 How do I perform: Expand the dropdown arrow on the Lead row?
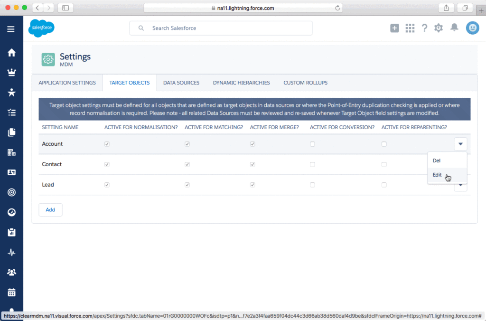460,185
